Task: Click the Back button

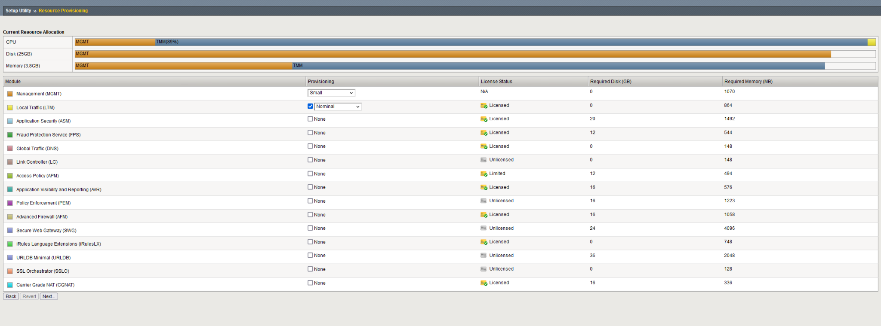Action: pos(11,296)
